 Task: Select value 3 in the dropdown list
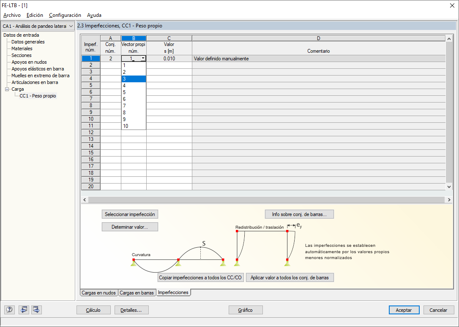tap(134, 78)
